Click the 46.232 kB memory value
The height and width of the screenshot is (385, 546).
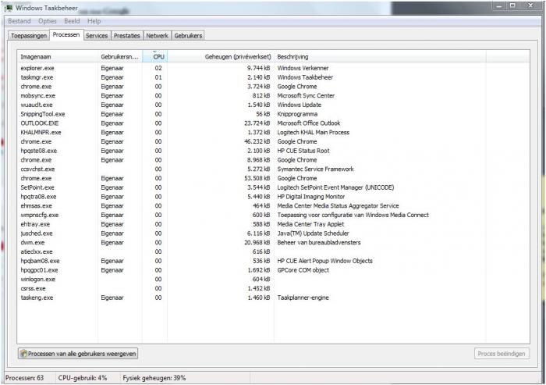click(257, 141)
